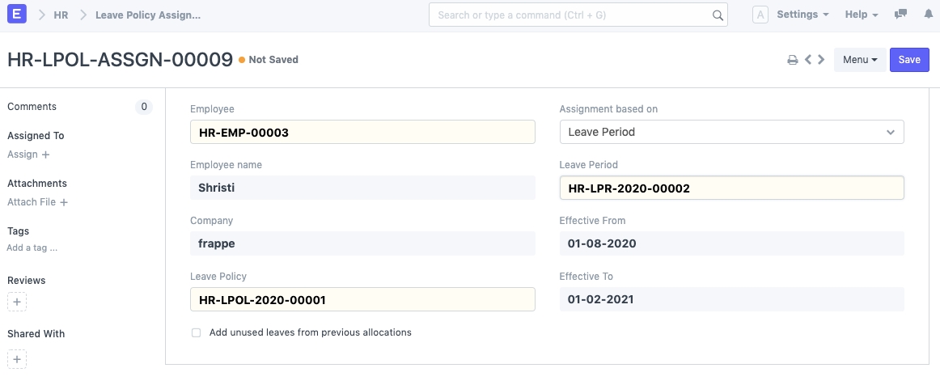Click Shared With plus button
This screenshot has height=385, width=940.
[18, 358]
